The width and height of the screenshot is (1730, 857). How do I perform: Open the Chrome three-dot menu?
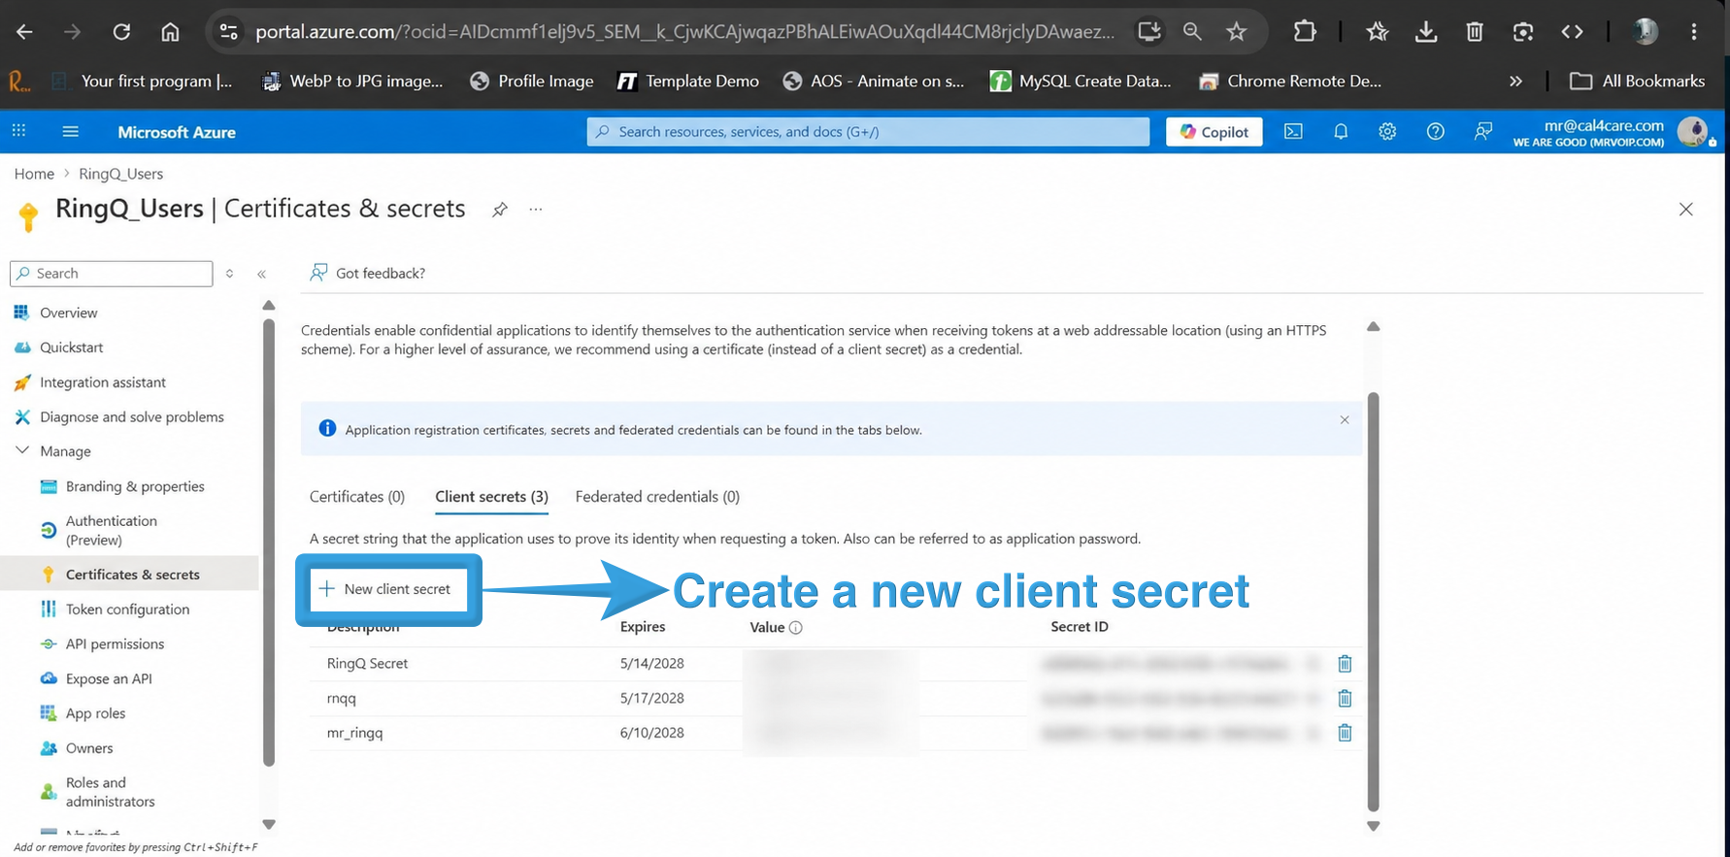(1694, 31)
